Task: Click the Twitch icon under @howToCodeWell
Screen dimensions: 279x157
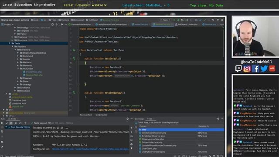Action: (x=238, y=68)
